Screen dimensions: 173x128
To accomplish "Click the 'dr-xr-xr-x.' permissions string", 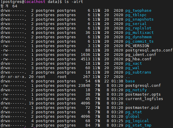I will (x=14, y=77).
